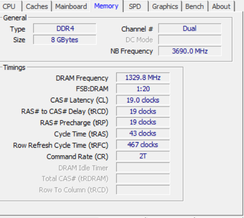This screenshot has width=244, height=218.
Task: Click the Size label in General
Action: (19, 40)
